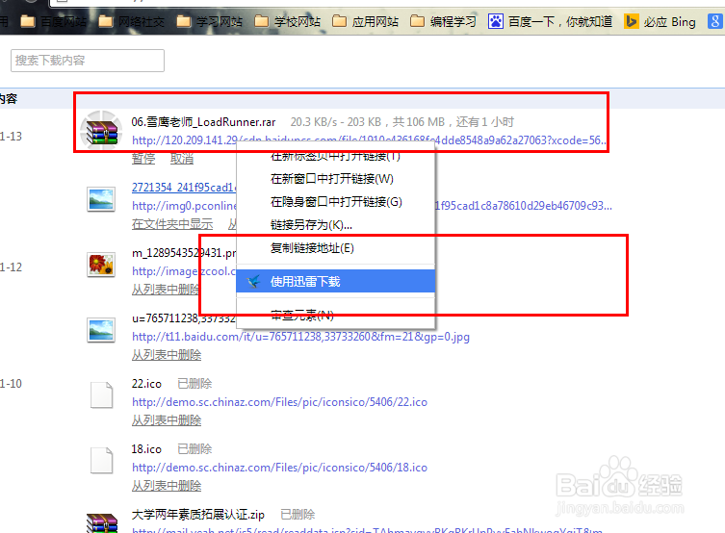Screen dimensions: 725x533
Task: Open the 2721354_241f95cad1 file link
Action: (x=184, y=187)
